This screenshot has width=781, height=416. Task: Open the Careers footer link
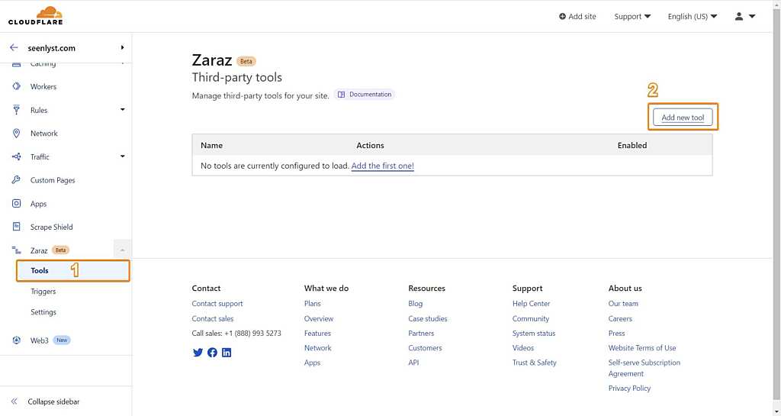click(x=620, y=318)
